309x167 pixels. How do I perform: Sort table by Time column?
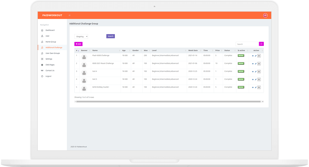(x=208, y=50)
